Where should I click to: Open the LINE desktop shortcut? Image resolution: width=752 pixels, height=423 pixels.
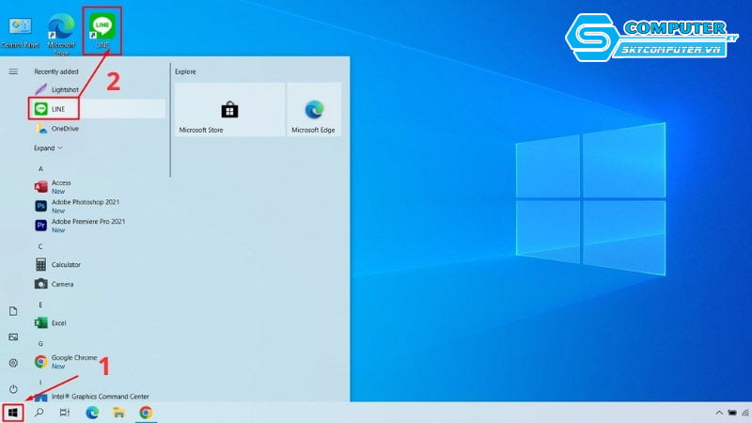click(x=102, y=31)
